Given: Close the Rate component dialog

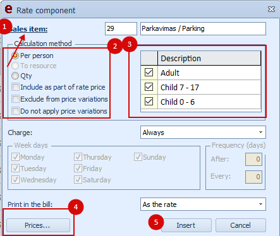Looking at the screenshot, I should (x=271, y=9).
